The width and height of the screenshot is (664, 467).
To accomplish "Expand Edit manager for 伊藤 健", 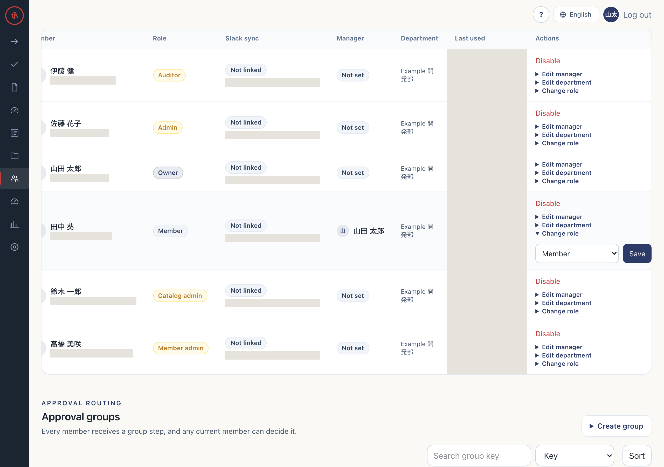I will click(x=559, y=74).
